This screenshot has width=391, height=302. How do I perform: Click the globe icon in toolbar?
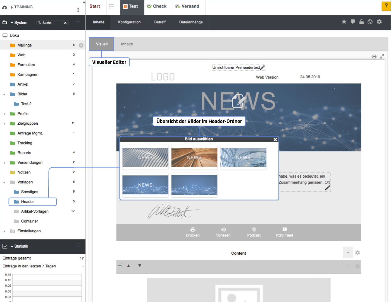370,22
